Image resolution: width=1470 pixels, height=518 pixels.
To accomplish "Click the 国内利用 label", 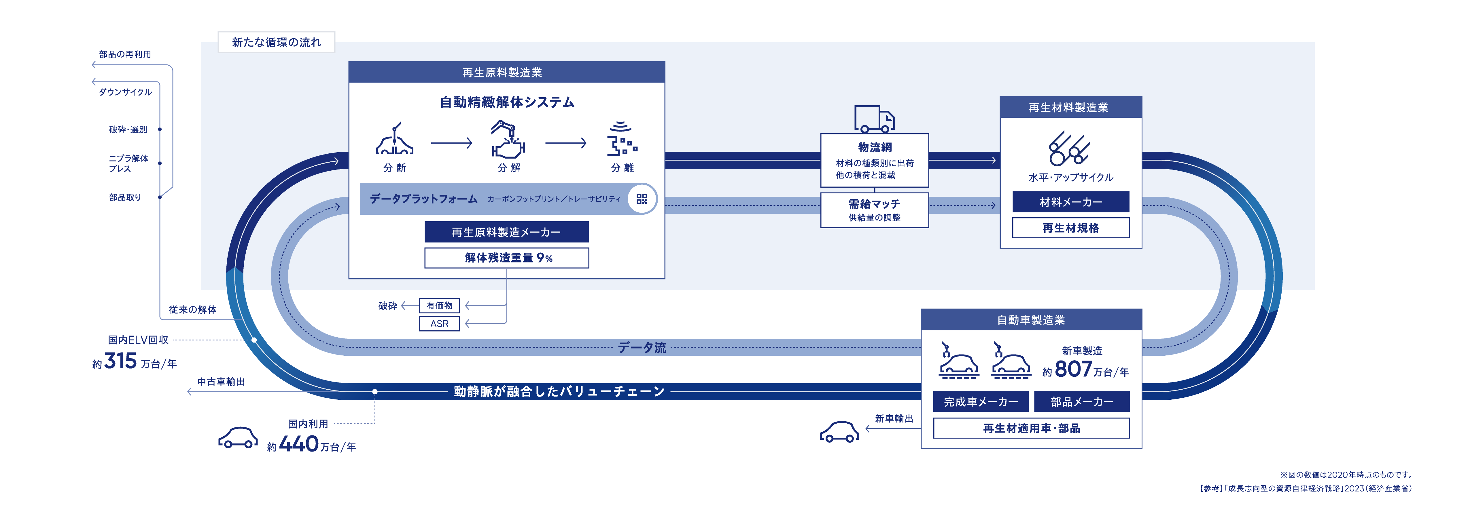I will pos(308,424).
